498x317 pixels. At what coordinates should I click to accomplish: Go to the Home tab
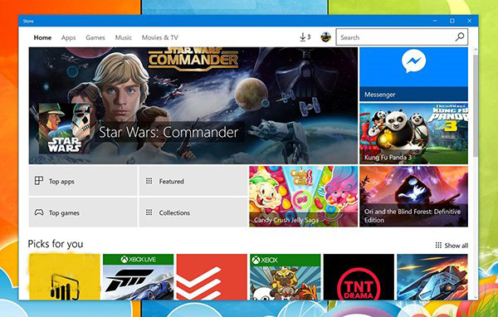pos(42,37)
